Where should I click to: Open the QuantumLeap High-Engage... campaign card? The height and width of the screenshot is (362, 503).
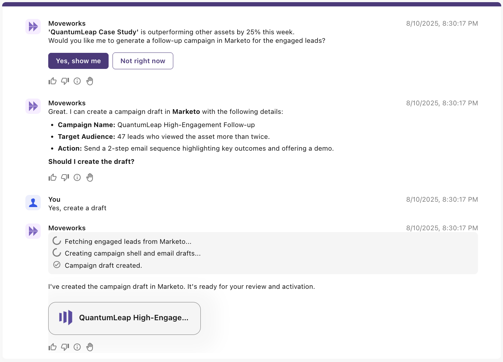[124, 318]
